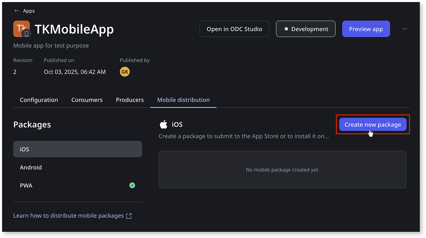
Task: Click the green checkmark next to PWA
Action: 132,185
